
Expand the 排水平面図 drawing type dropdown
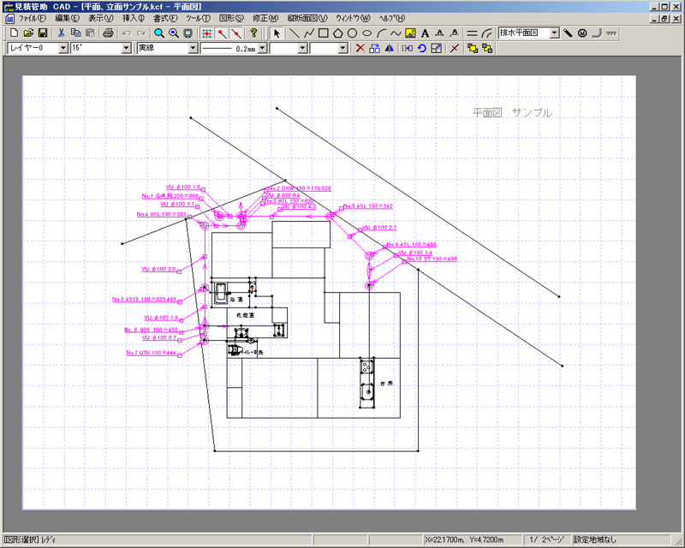pos(554,33)
